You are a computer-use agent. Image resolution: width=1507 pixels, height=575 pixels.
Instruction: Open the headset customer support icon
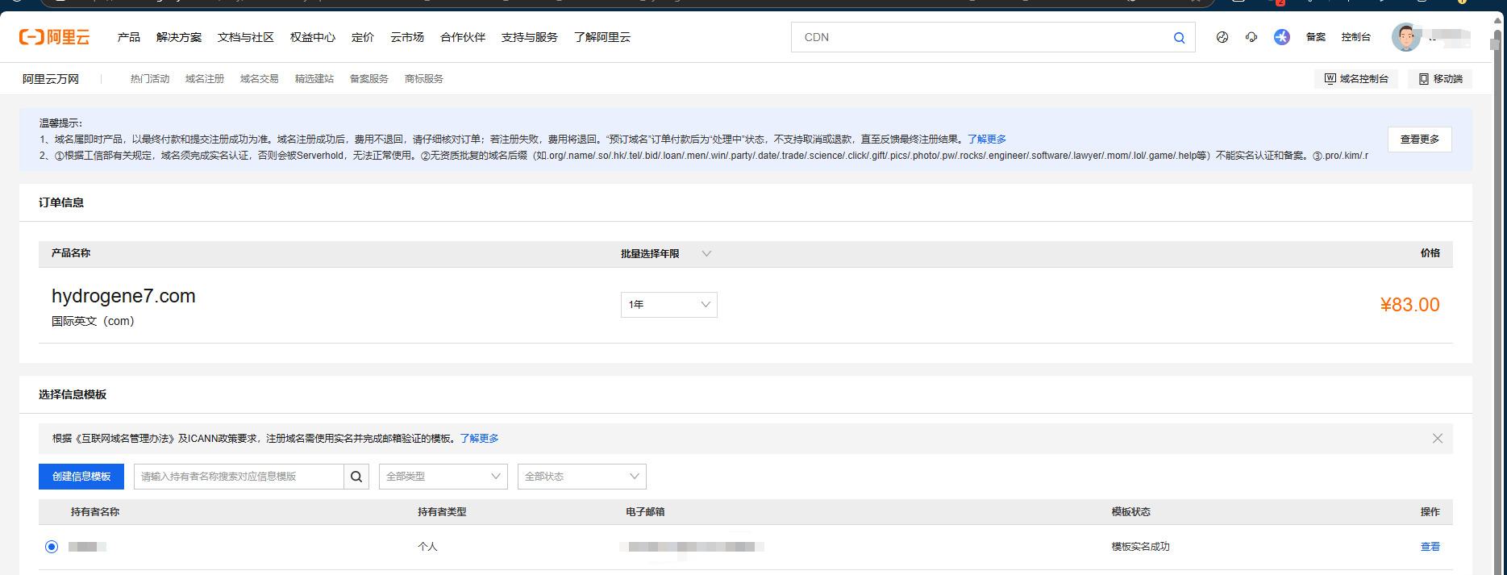point(1251,37)
